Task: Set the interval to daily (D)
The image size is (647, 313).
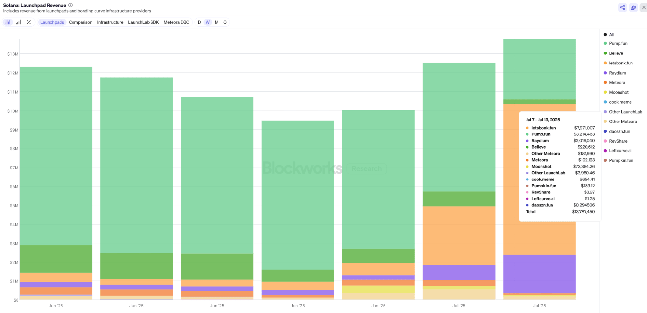Action: (199, 22)
